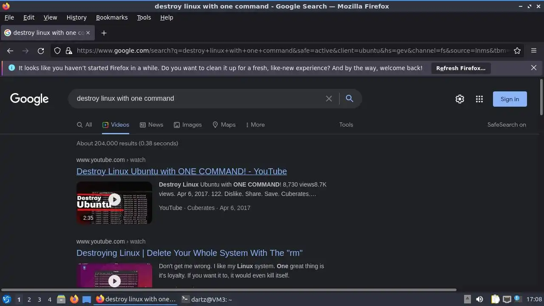Click the forward navigation arrow

coord(25,51)
